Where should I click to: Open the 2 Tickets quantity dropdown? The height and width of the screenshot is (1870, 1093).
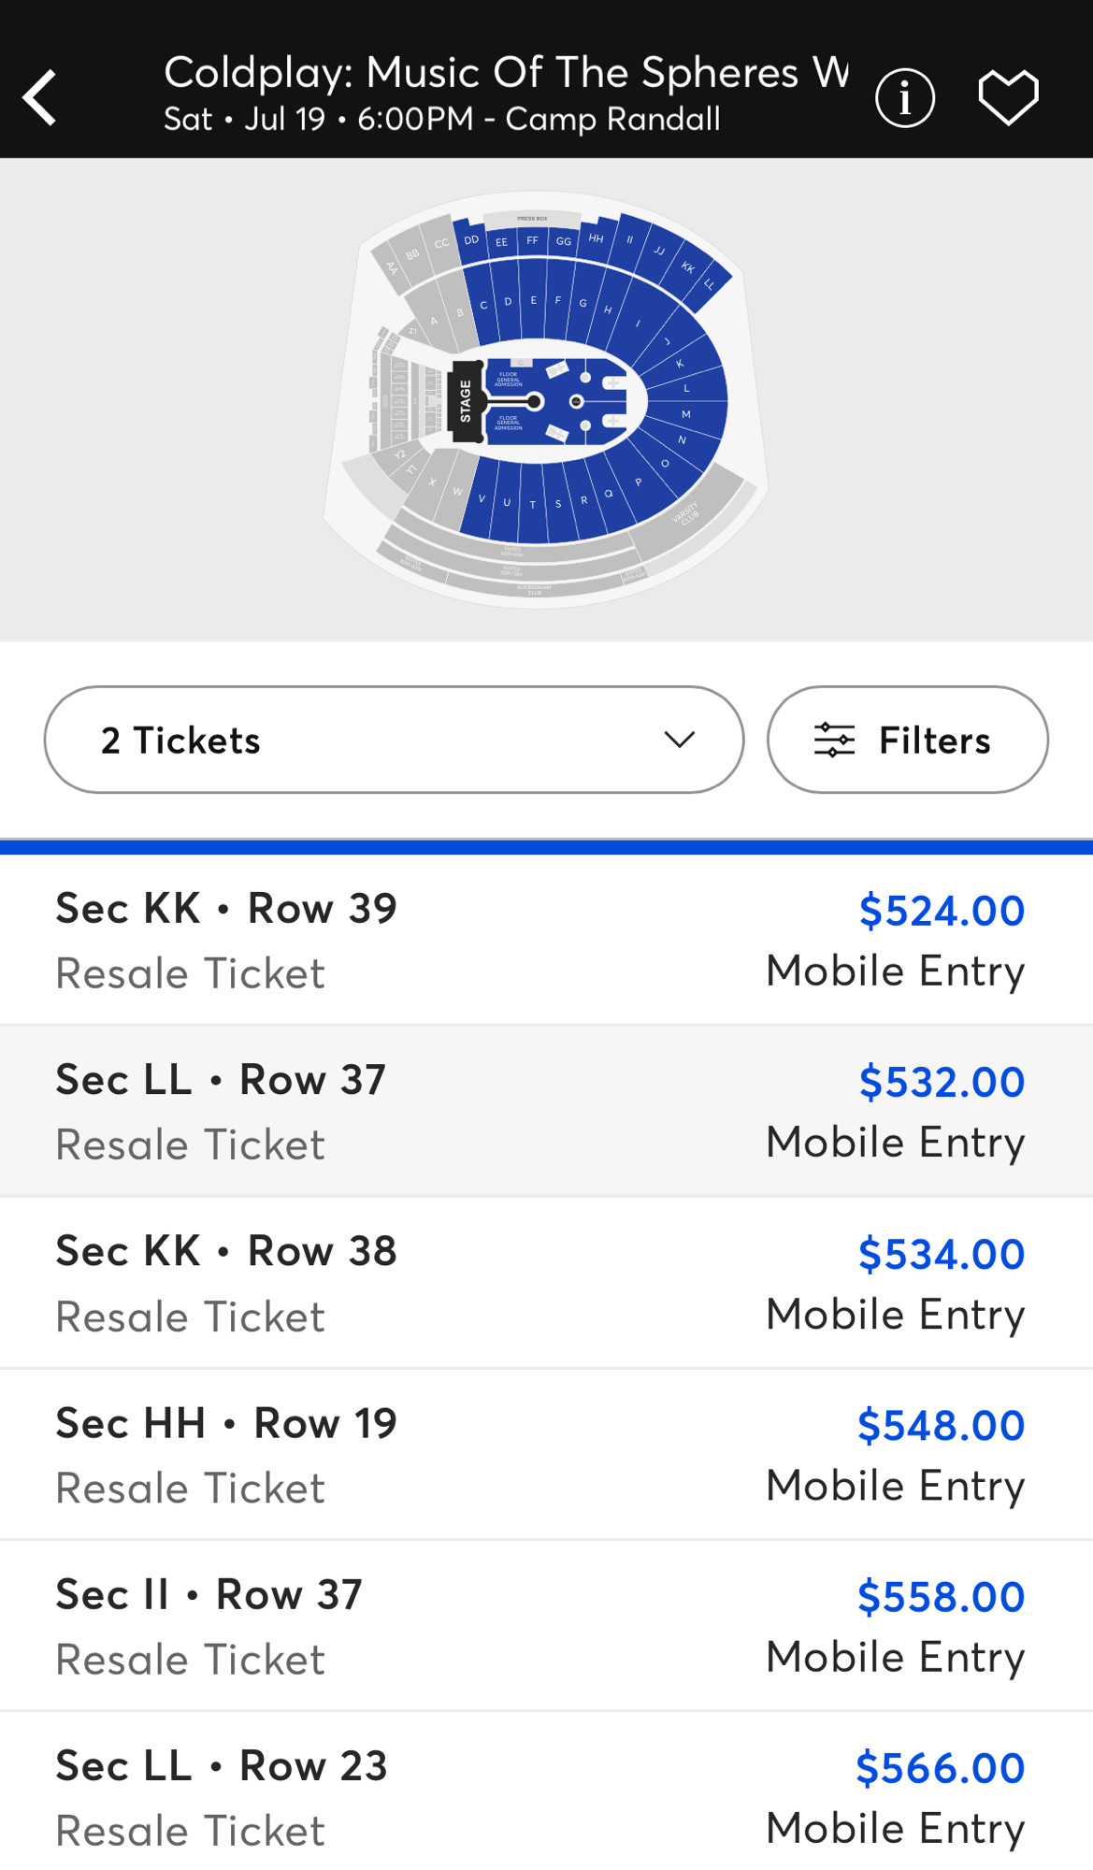394,740
